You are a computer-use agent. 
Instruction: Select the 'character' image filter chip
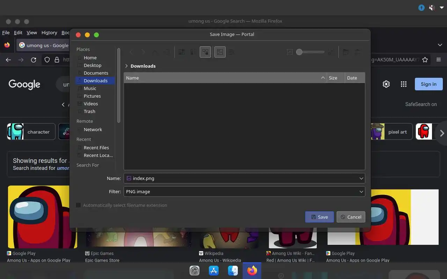(x=31, y=132)
